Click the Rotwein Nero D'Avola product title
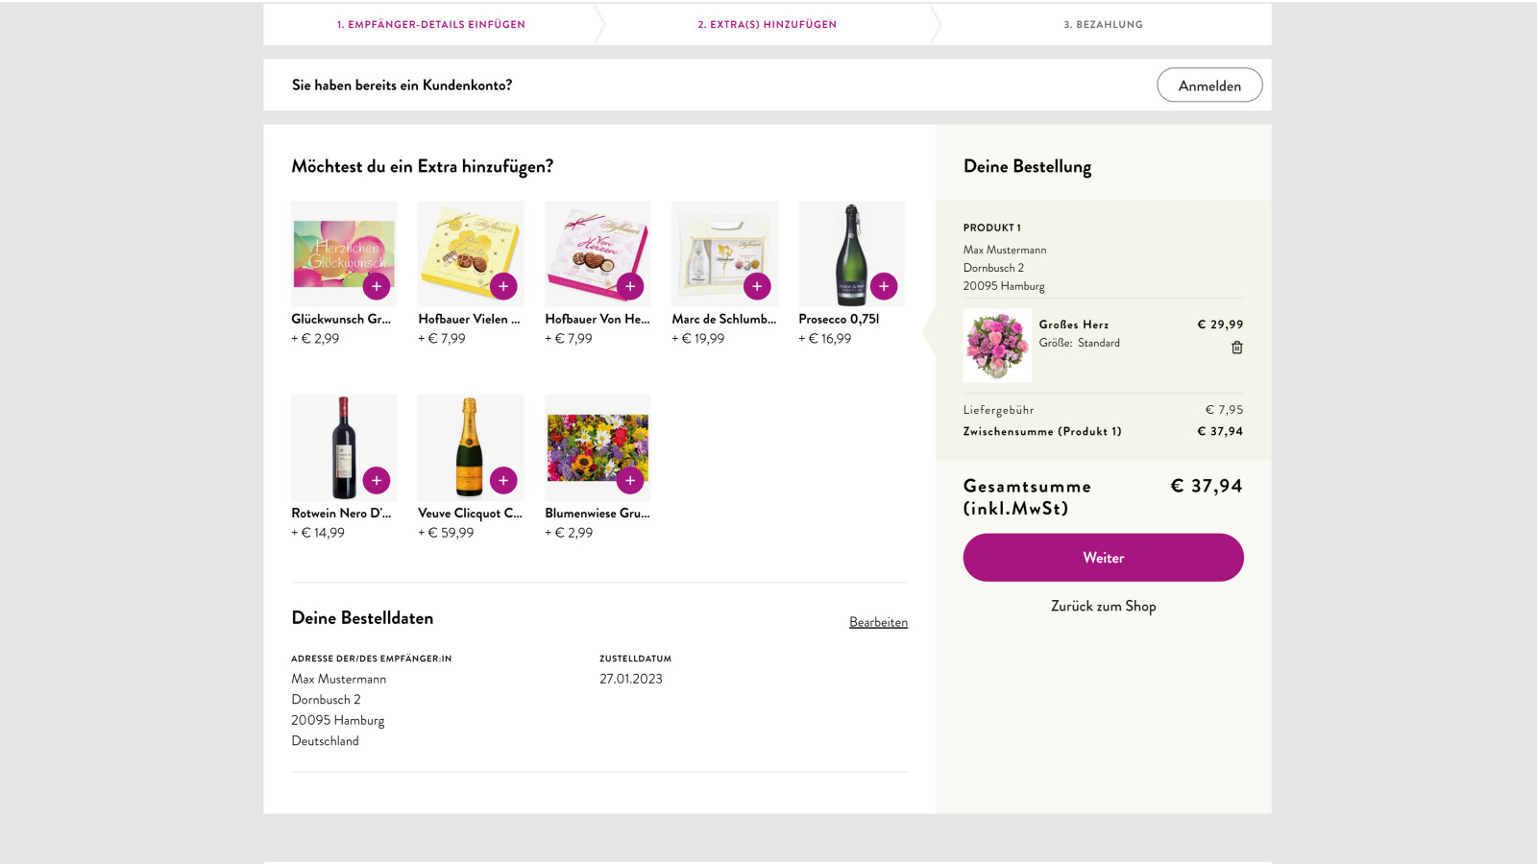 point(341,514)
